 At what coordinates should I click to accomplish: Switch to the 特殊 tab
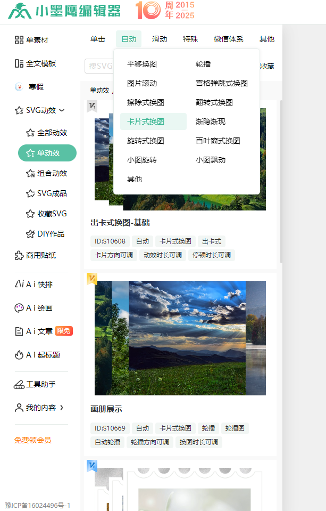click(190, 39)
